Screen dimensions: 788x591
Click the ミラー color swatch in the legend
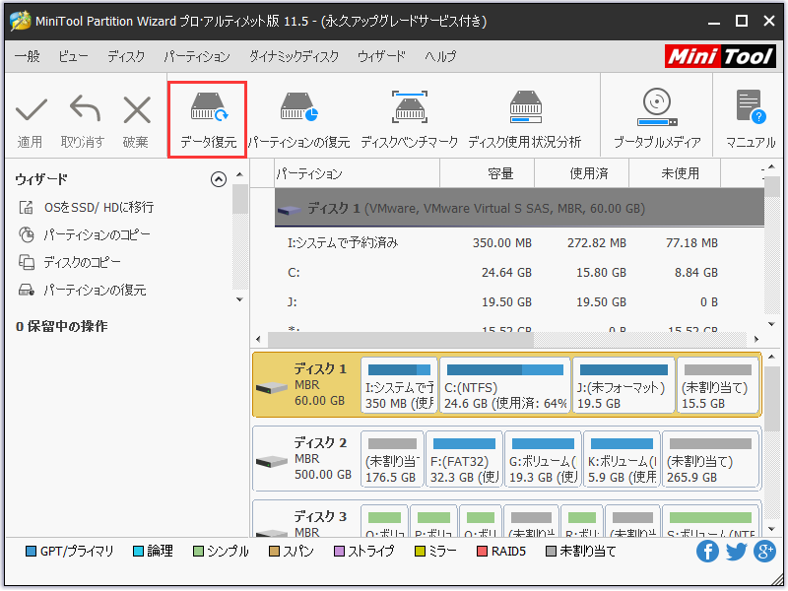pyautogui.click(x=422, y=552)
